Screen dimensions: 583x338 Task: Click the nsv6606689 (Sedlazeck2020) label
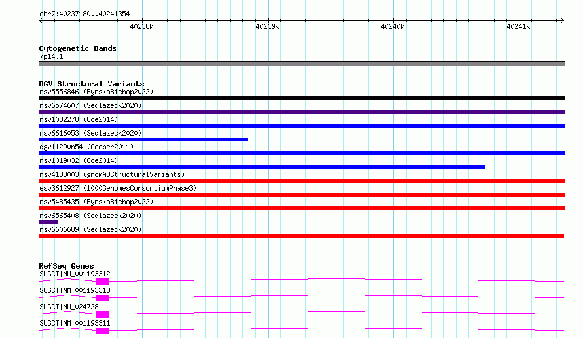(90, 229)
